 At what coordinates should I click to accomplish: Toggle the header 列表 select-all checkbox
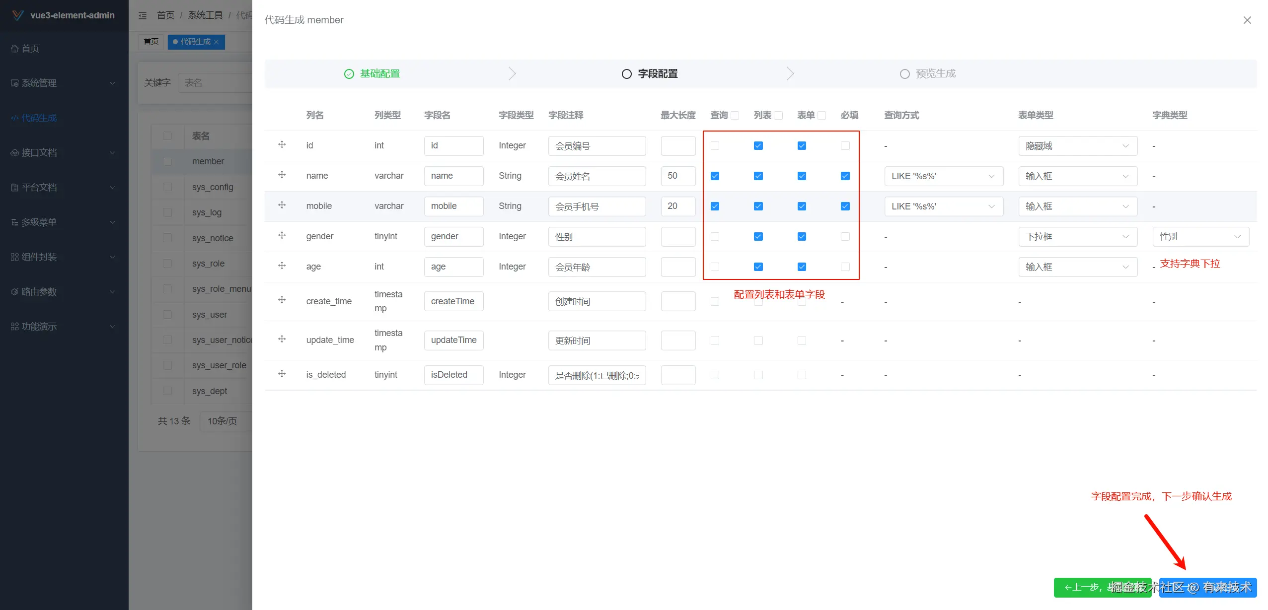point(778,116)
